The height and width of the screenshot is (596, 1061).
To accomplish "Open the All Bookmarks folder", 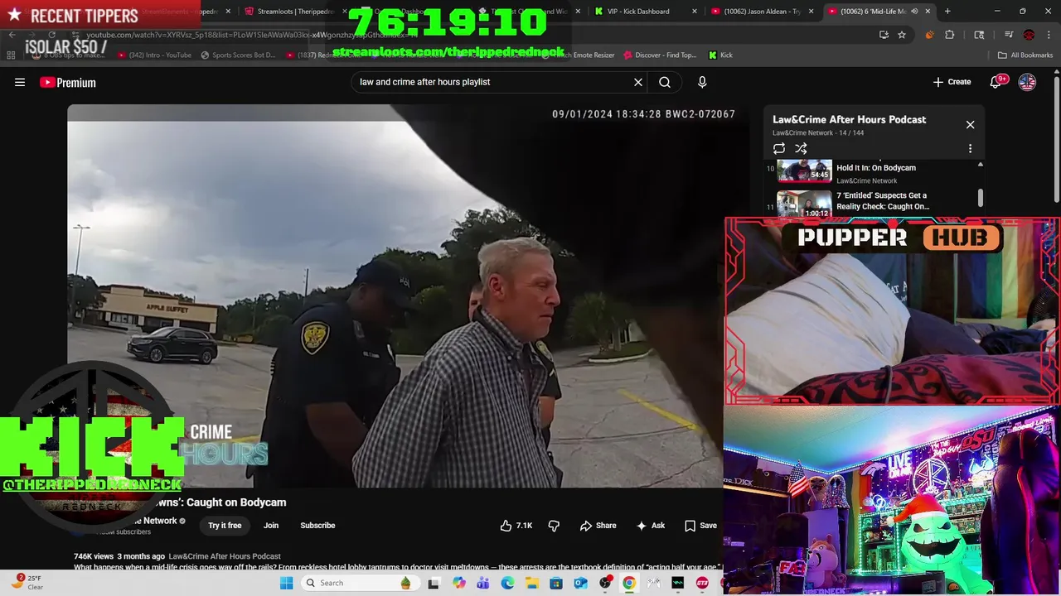I will (1025, 55).
